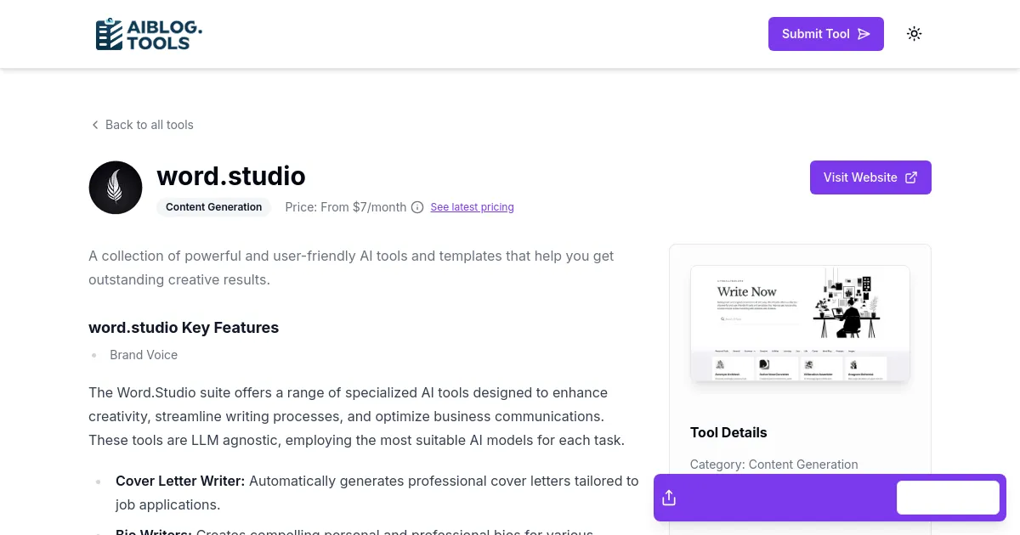
Task: Toggle the light/dark theme sun icon
Action: (914, 34)
